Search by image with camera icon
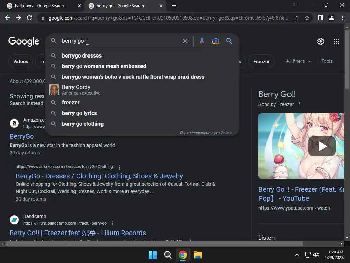Image resolution: width=350 pixels, height=263 pixels. pyautogui.click(x=215, y=41)
